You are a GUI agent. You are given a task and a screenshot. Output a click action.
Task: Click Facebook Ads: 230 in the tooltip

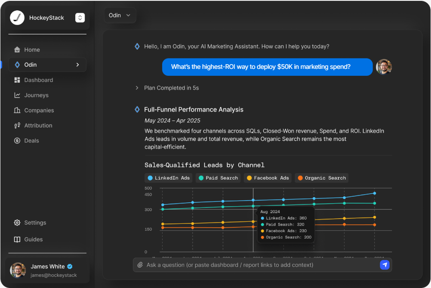pyautogui.click(x=283, y=230)
